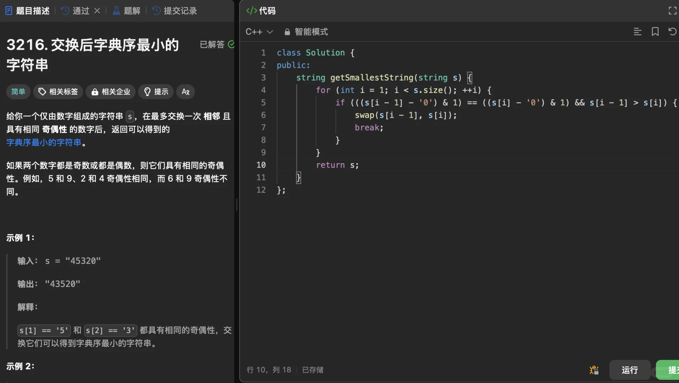Click the document icon beside 题目描述
Image resolution: width=679 pixels, height=383 pixels.
coord(9,11)
